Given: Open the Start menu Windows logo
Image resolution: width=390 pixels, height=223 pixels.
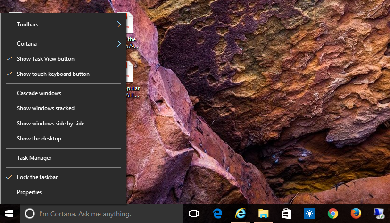Looking at the screenshot, I should tap(9, 214).
